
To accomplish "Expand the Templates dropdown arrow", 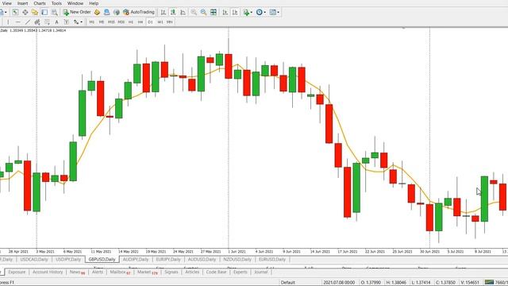I will click(279, 13).
